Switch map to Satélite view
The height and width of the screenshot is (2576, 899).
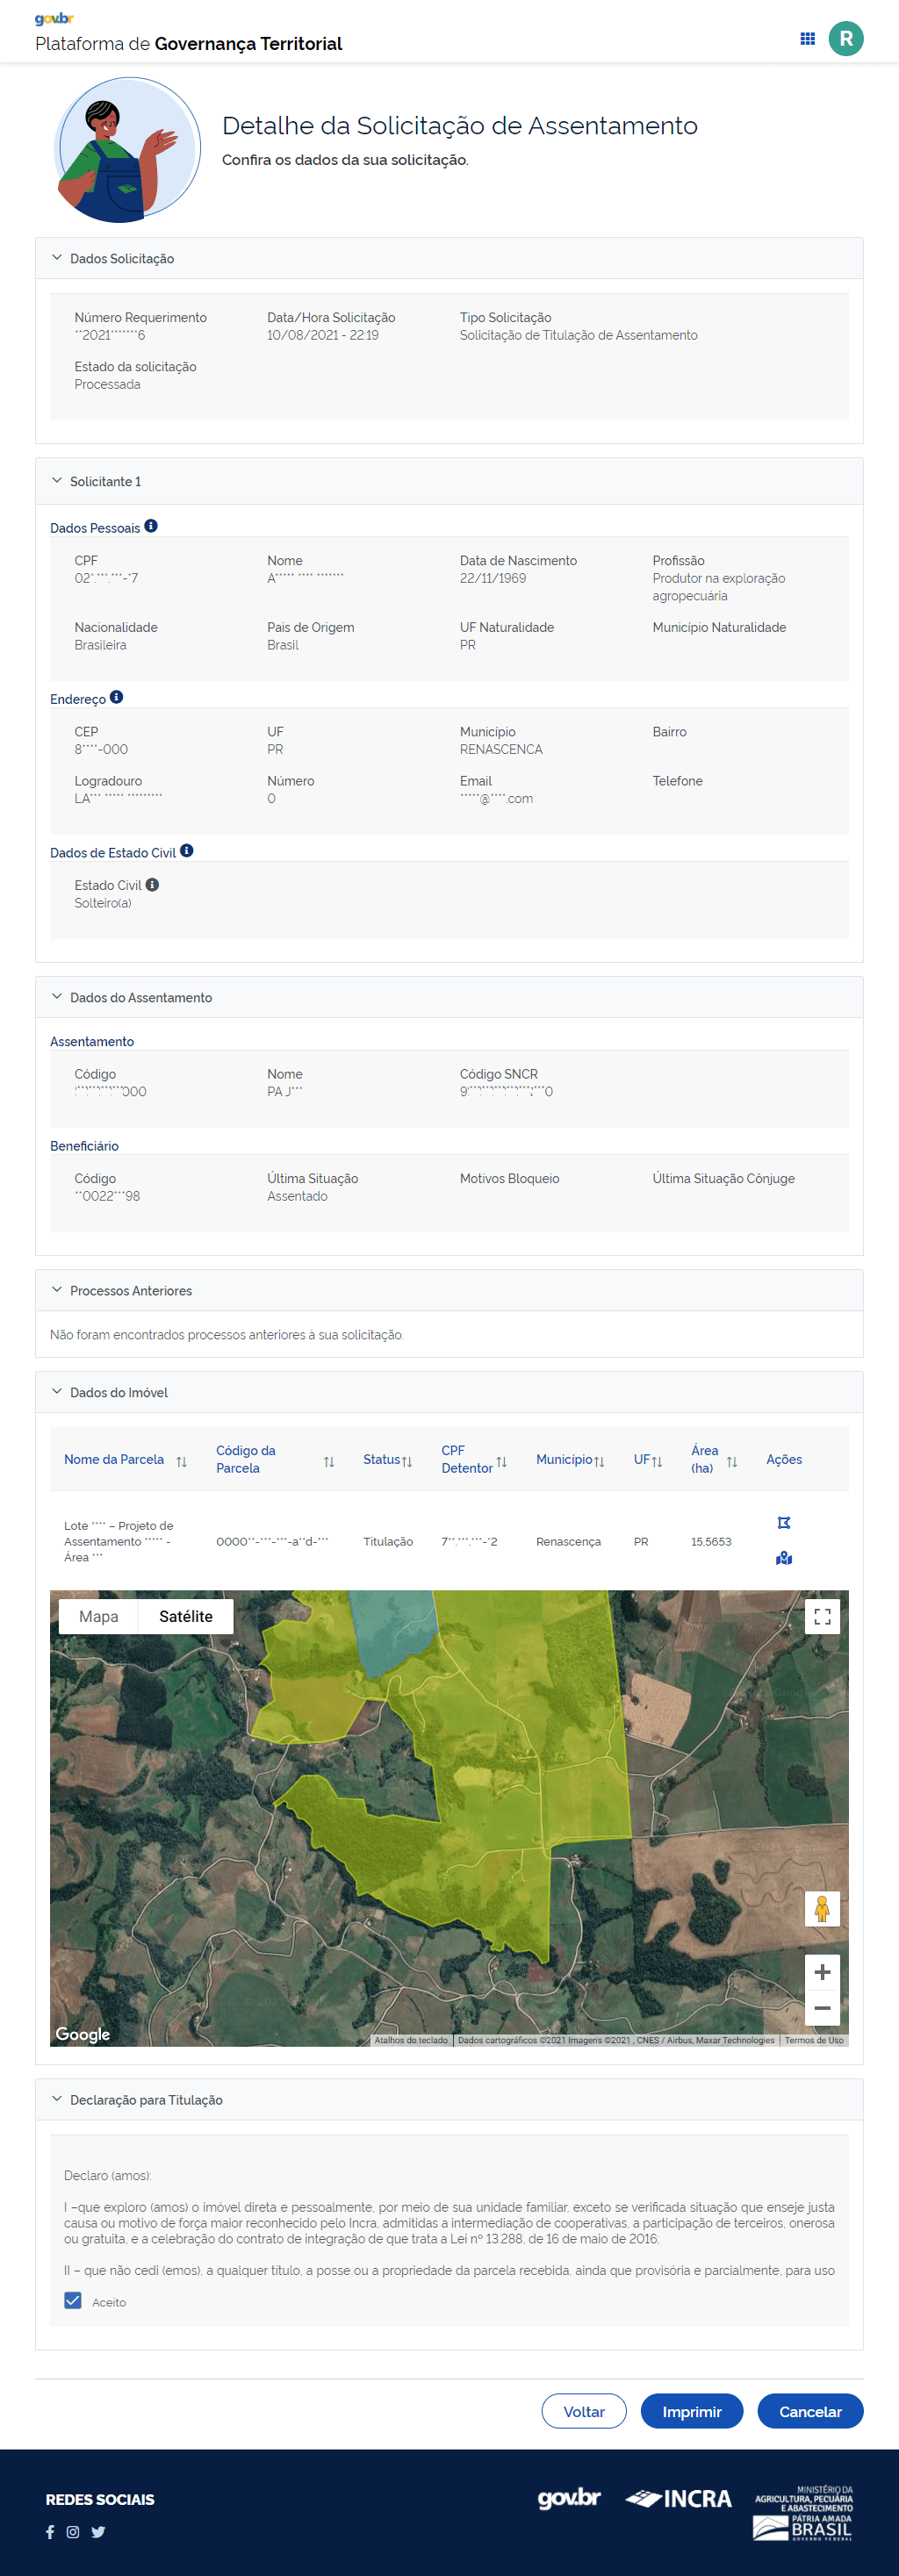(185, 1617)
